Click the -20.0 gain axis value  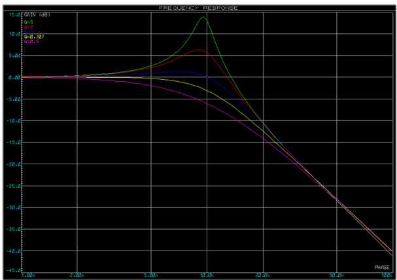(x=14, y=164)
